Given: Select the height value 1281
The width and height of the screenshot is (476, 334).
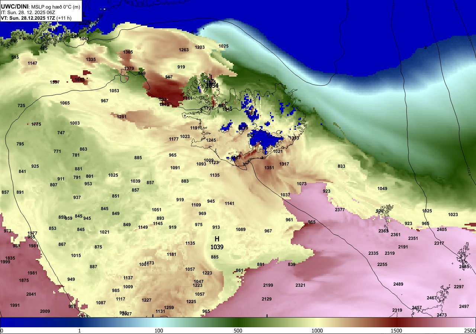Looking at the screenshot, I should pos(122,117).
